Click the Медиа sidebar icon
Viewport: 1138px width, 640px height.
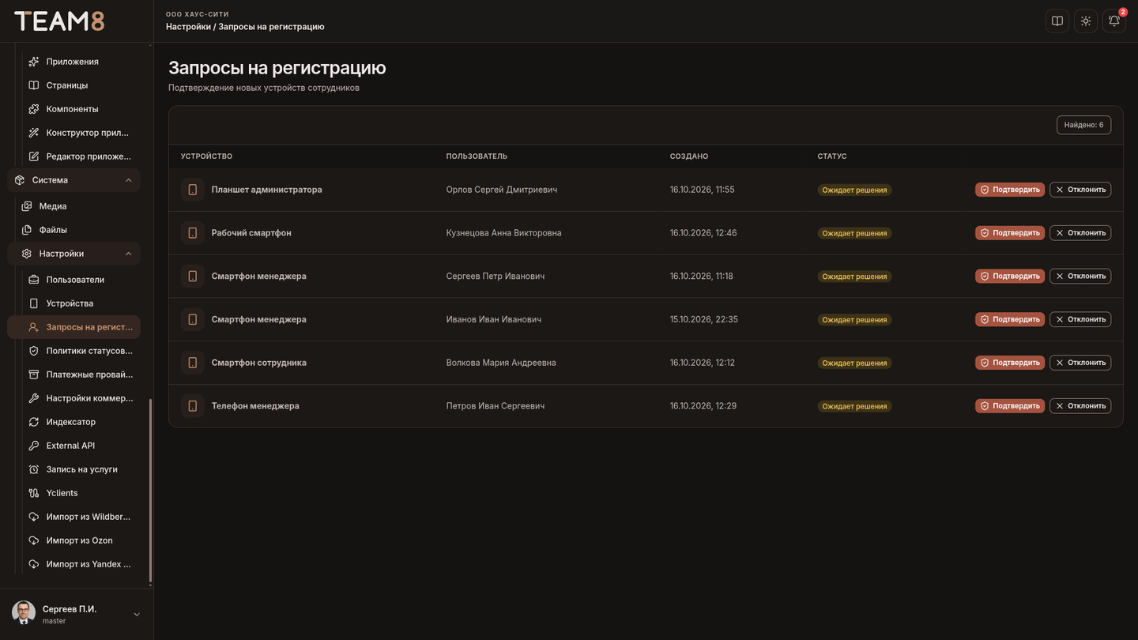pos(27,206)
